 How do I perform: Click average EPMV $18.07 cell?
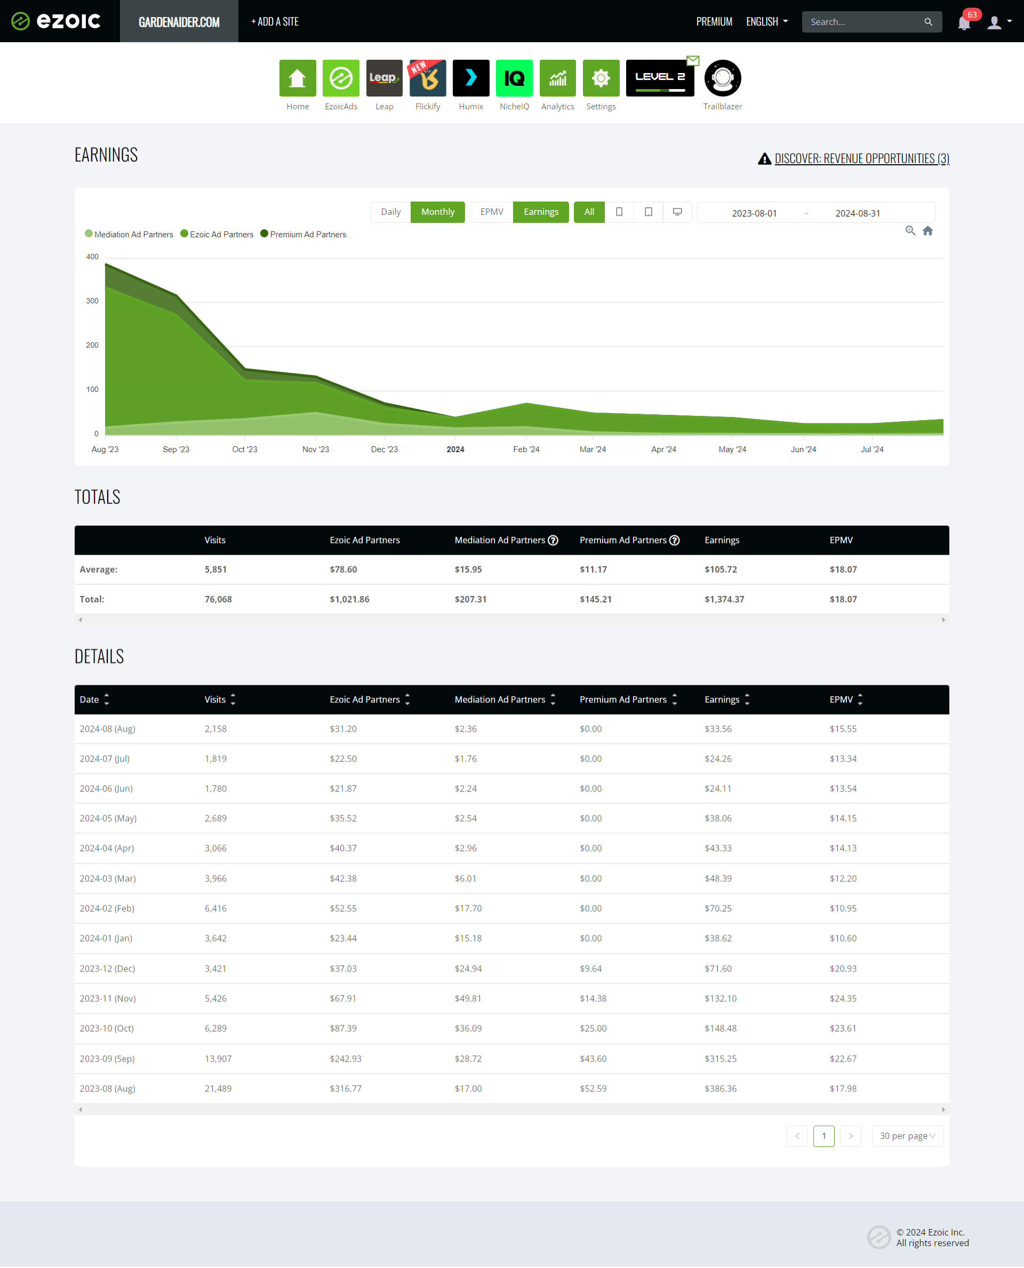click(843, 569)
